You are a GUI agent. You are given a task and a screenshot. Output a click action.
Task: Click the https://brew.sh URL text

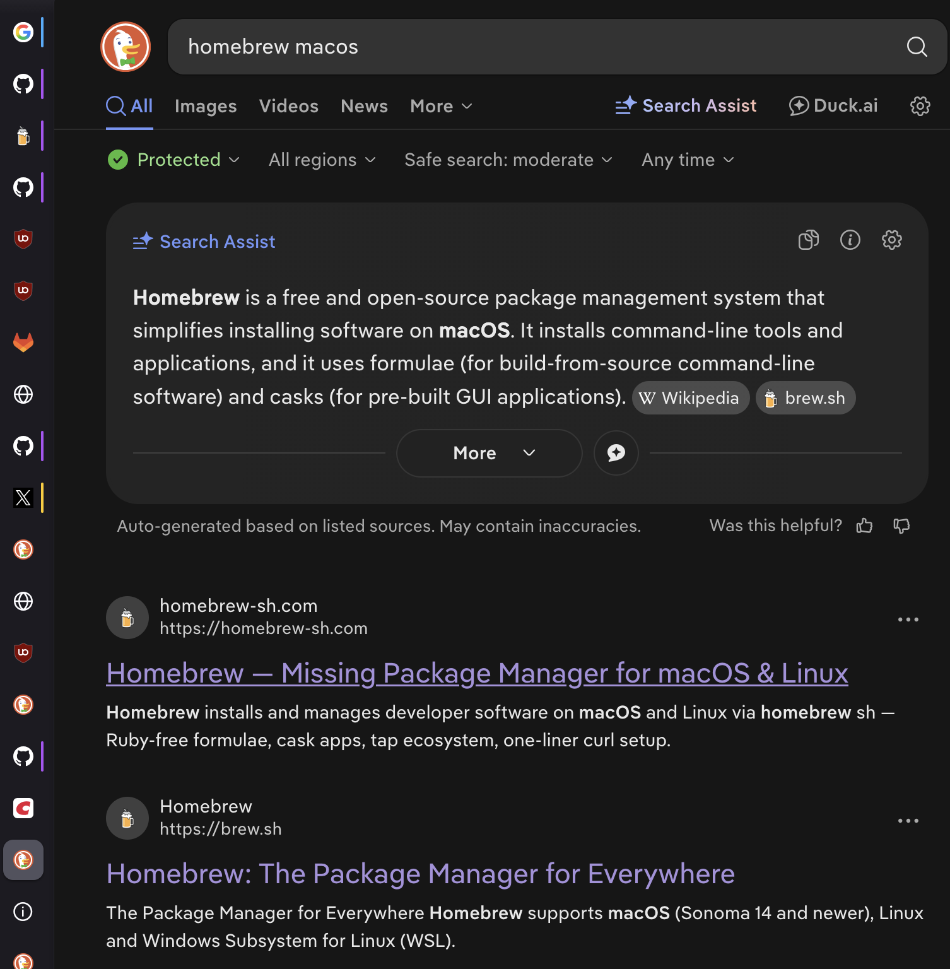(x=221, y=829)
